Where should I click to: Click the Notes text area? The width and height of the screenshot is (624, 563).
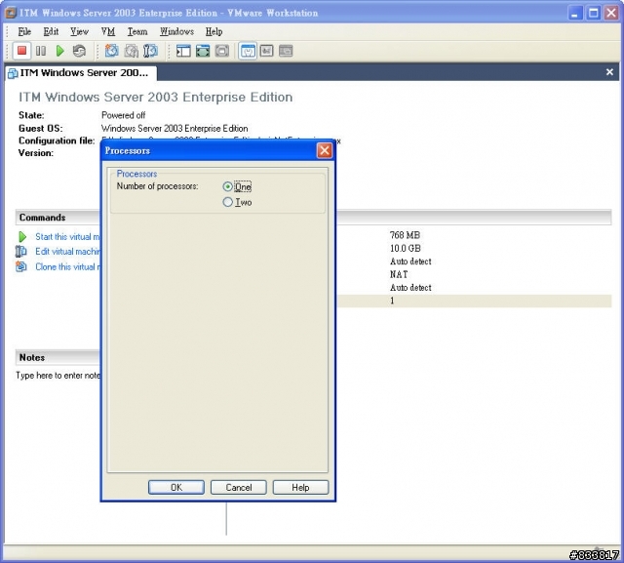point(58,376)
